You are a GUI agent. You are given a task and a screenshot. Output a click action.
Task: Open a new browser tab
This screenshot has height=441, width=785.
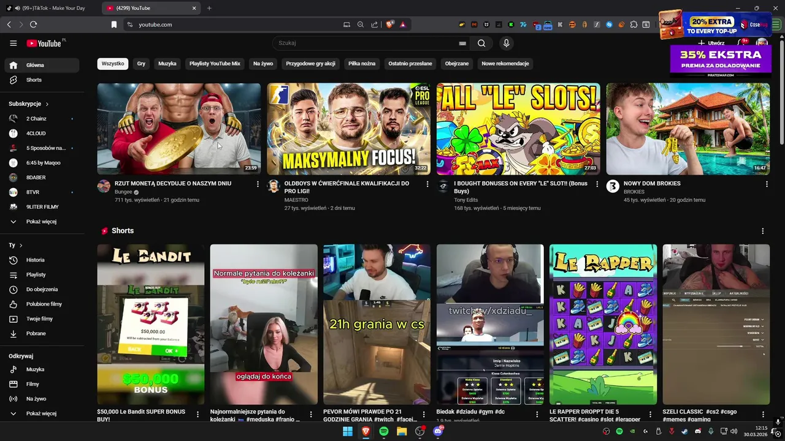coord(209,8)
